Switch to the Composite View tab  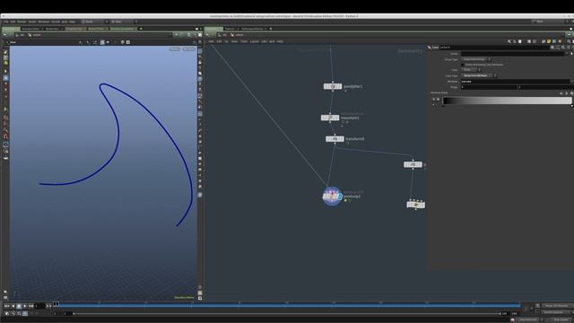click(74, 29)
